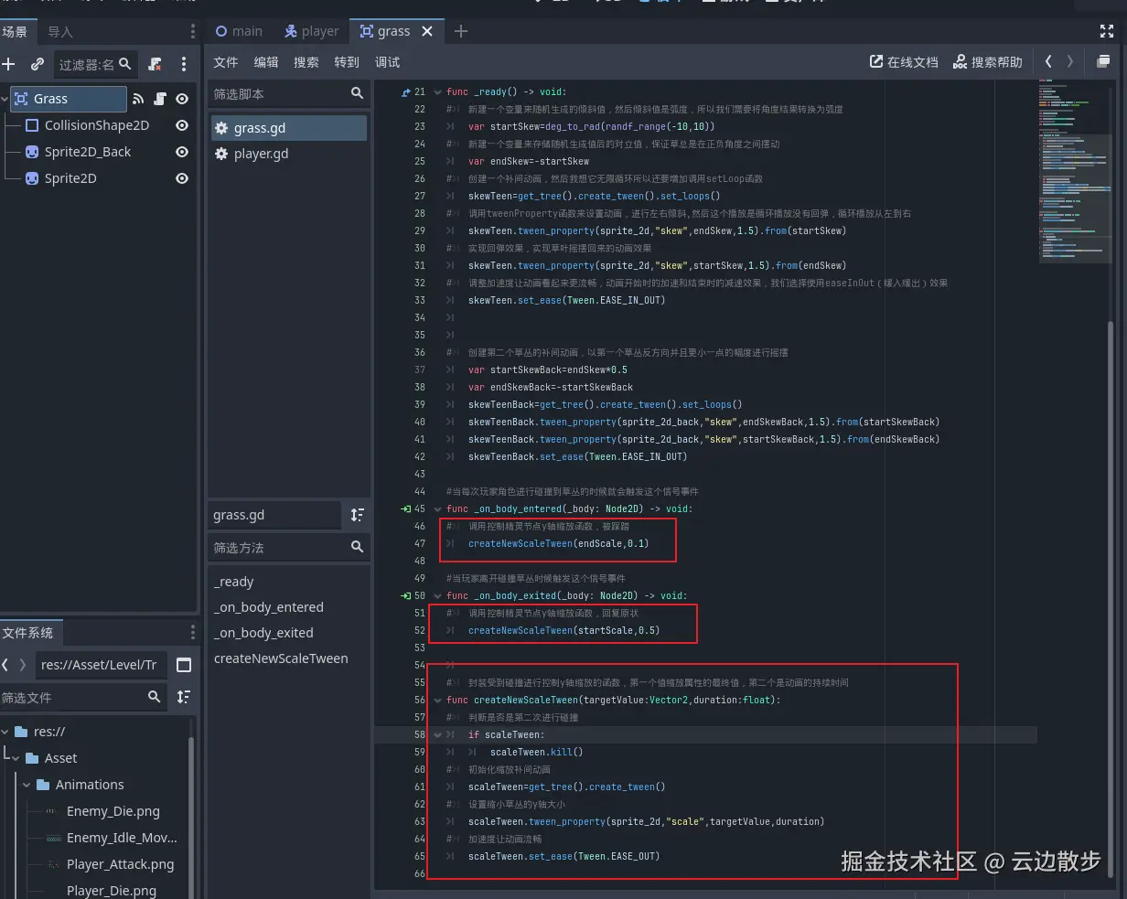Fold the if scaleTween block at line 58
The height and width of the screenshot is (899, 1127).
437,734
